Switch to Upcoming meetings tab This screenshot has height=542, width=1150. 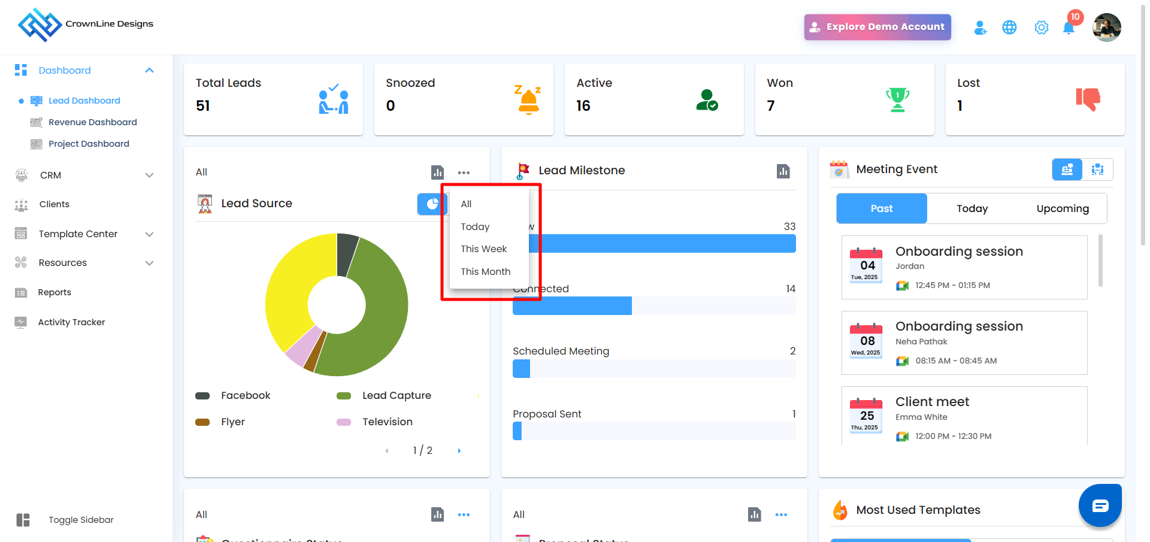click(1063, 208)
